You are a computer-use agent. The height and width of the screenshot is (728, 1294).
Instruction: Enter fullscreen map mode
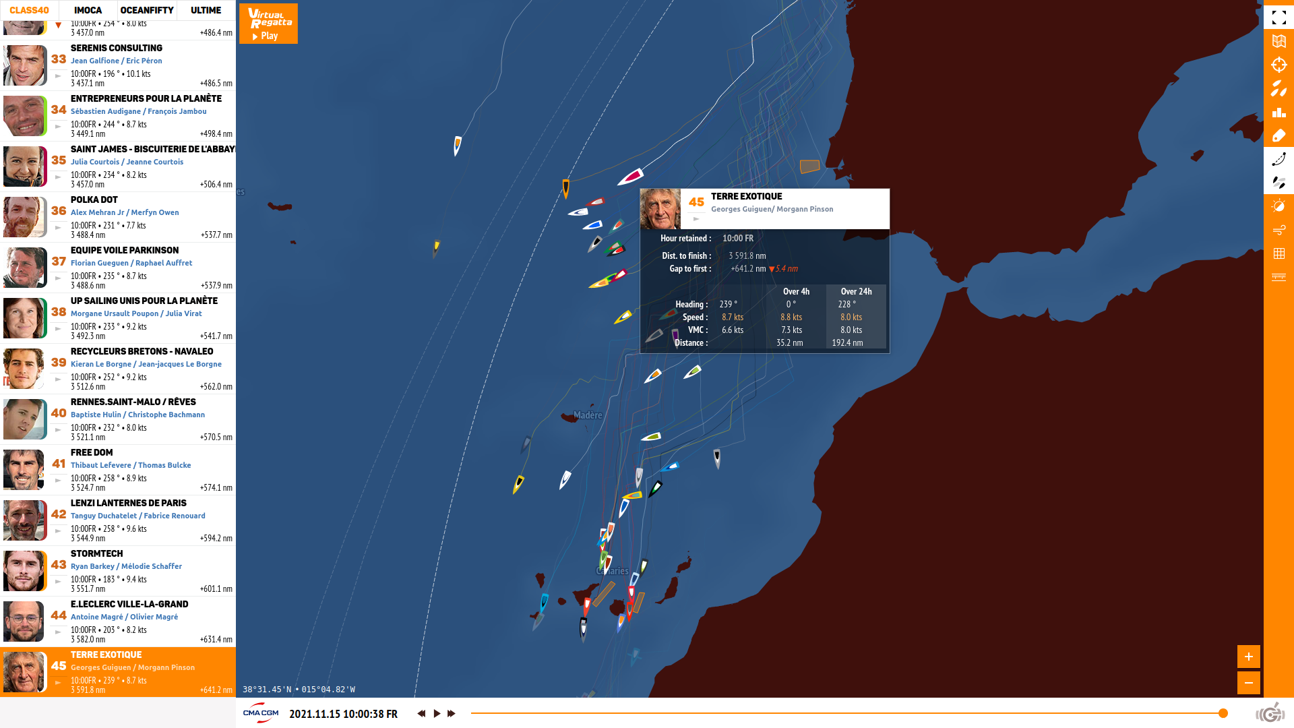click(1278, 18)
